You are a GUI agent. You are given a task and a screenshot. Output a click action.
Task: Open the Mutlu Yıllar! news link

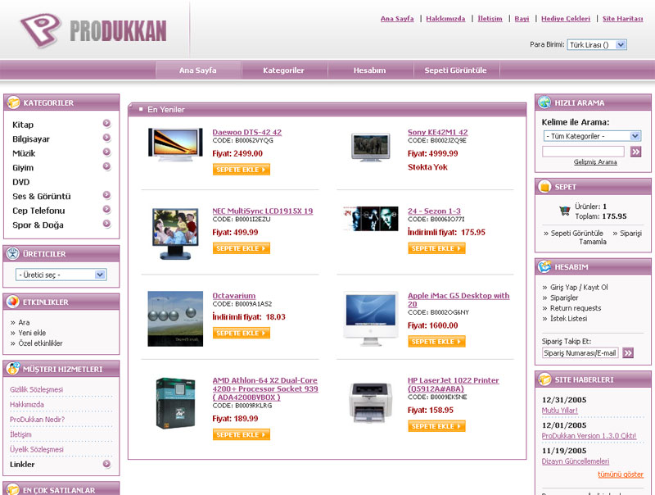point(560,411)
